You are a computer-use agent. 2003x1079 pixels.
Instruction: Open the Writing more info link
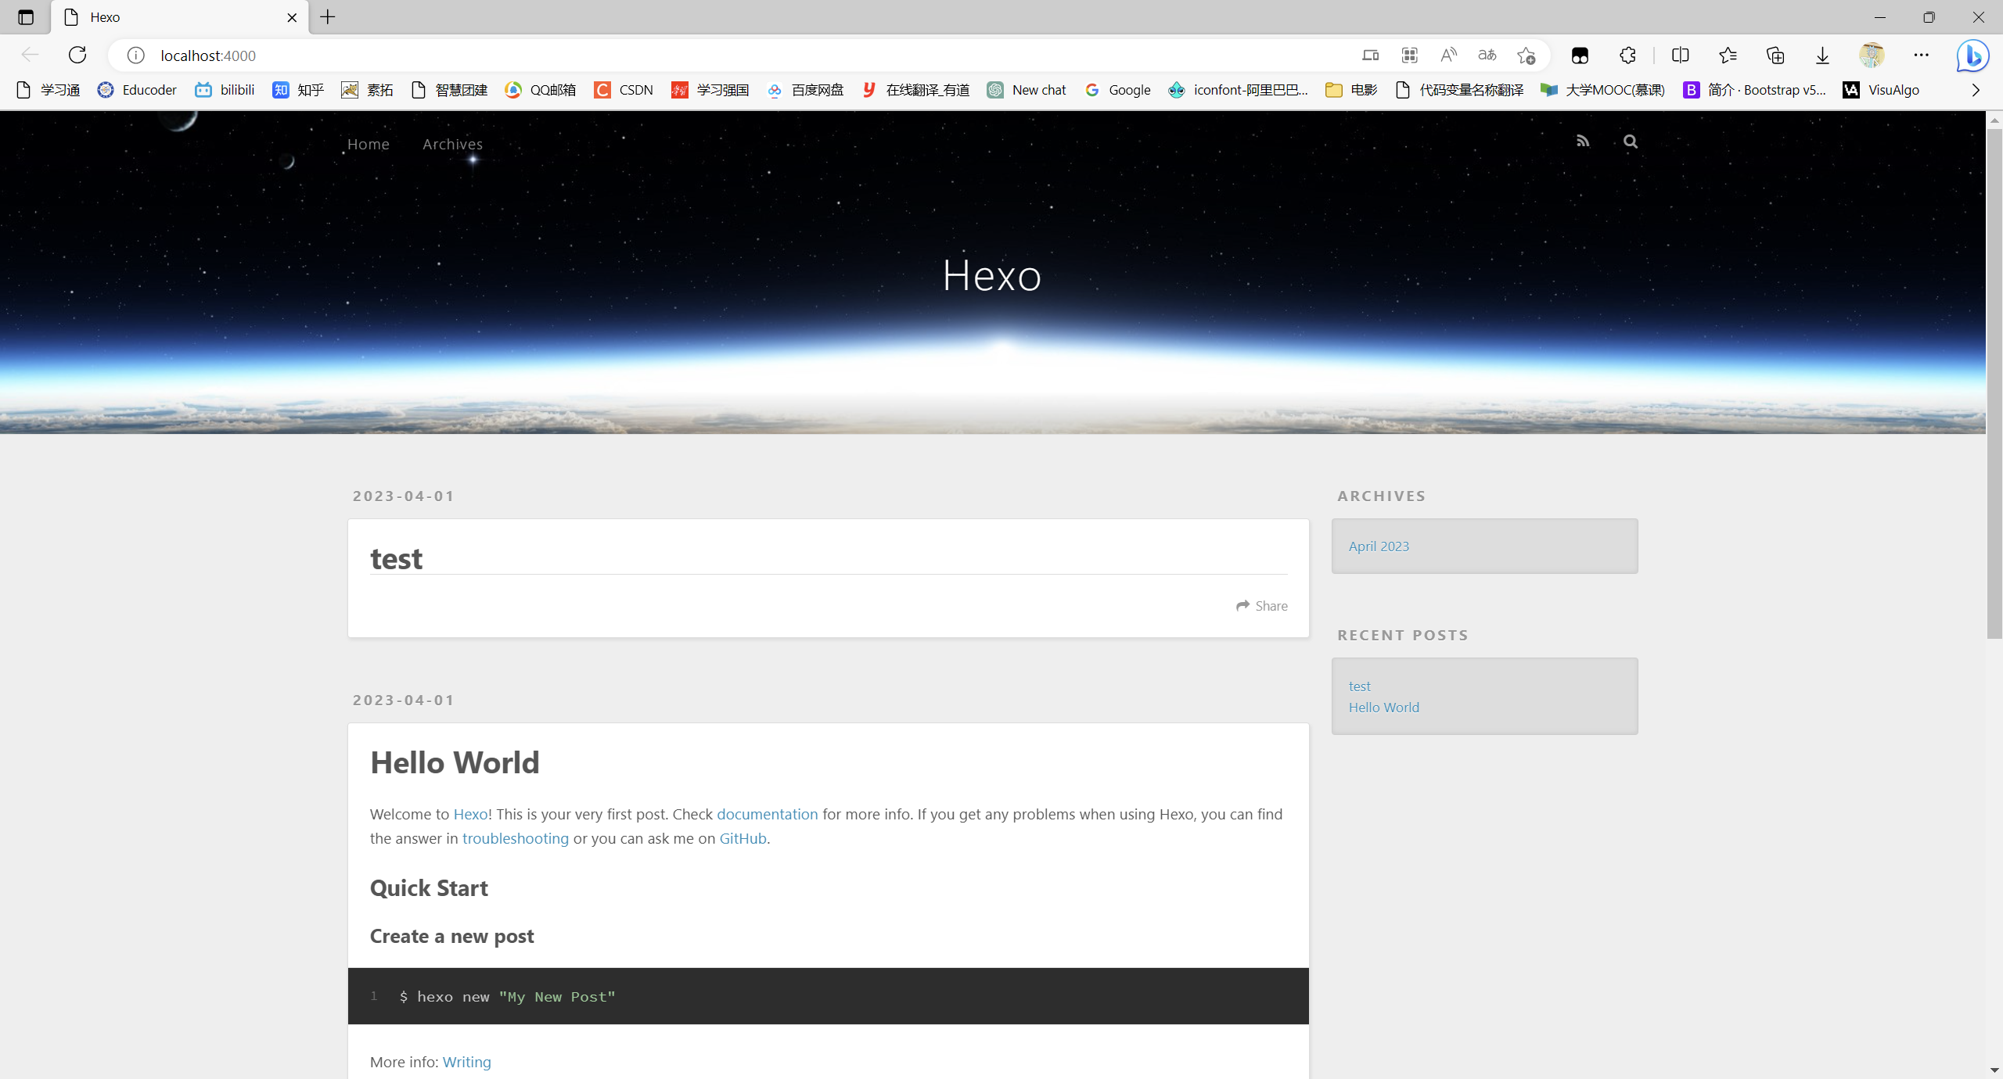(466, 1062)
